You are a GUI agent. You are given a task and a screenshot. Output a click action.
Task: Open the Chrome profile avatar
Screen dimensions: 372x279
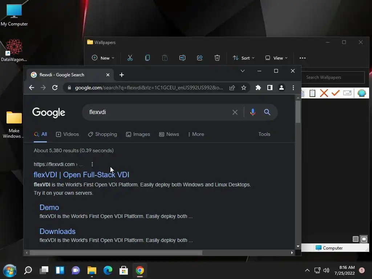coord(282,88)
